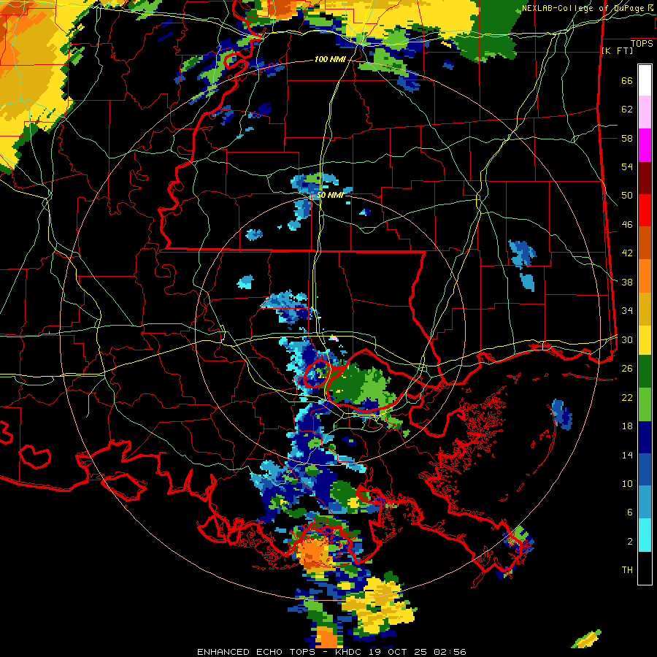This screenshot has height=657, width=657.
Task: Click the bright red swatch between 50 and 46
Action: coord(645,210)
